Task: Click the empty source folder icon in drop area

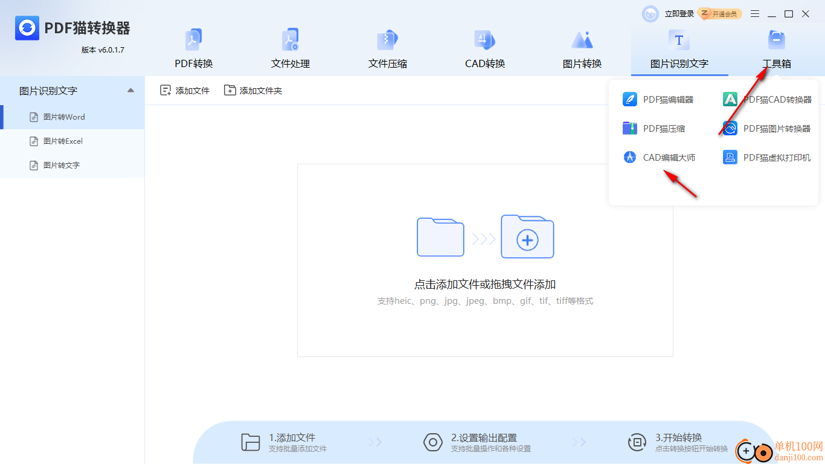Action: pos(440,237)
